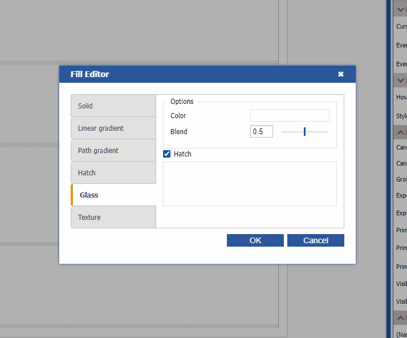Image resolution: width=407 pixels, height=338 pixels.
Task: Select the (Name) property row
Action: (x=401, y=333)
